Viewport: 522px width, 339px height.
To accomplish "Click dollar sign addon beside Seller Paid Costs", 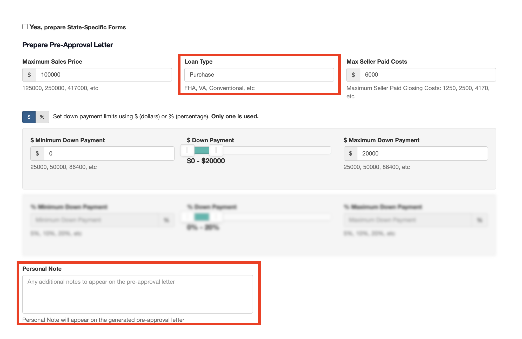I will pyautogui.click(x=353, y=75).
